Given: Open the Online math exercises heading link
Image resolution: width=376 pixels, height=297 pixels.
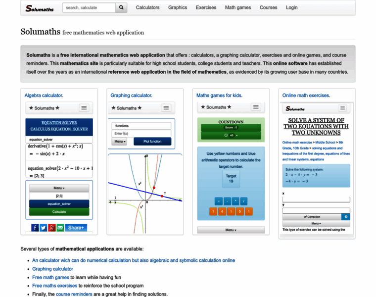Looking at the screenshot, I should click(x=306, y=96).
